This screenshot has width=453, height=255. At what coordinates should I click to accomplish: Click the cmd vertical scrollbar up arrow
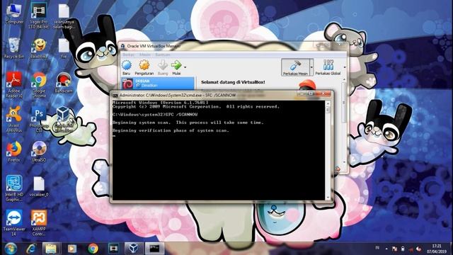coord(328,103)
